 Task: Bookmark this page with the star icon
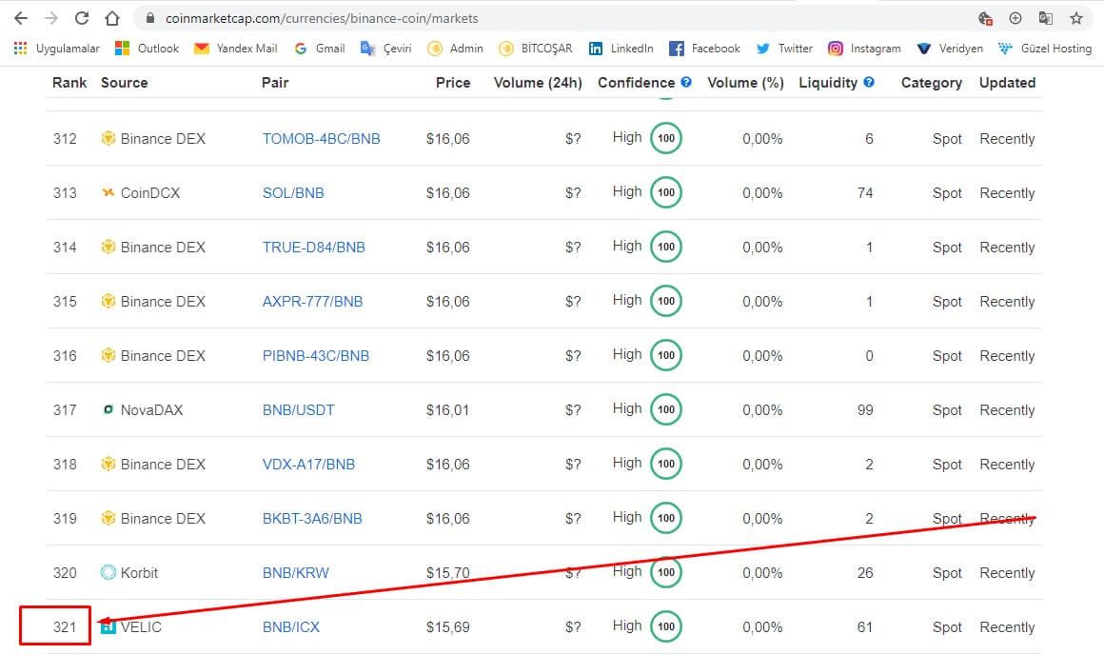(1075, 18)
